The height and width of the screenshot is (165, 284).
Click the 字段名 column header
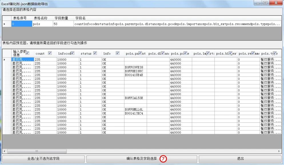(x=178, y=18)
